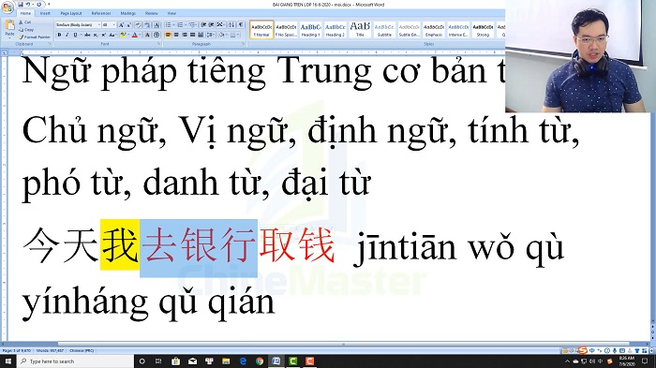Apply the Title style
656x368 pixels.
(x=360, y=30)
